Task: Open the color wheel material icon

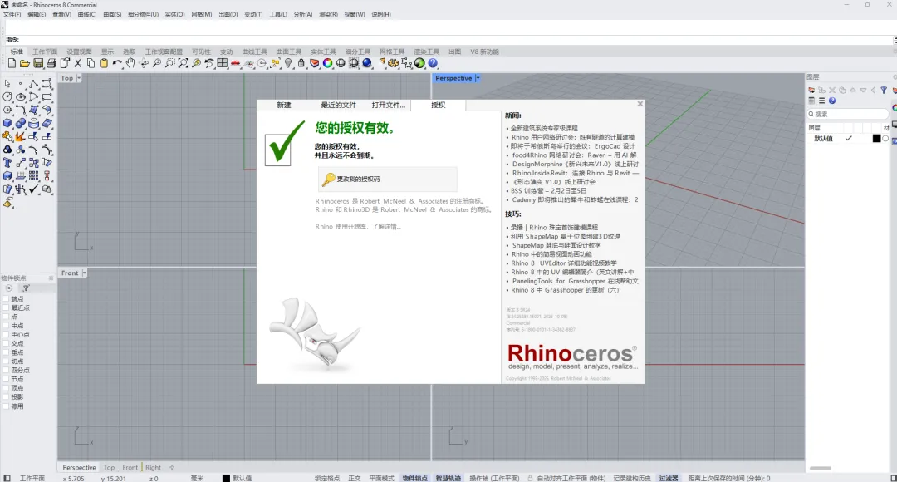Action: pyautogui.click(x=328, y=63)
